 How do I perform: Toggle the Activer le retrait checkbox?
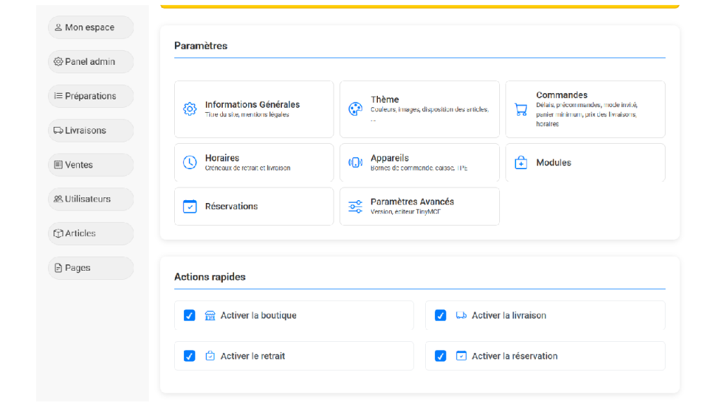point(190,356)
